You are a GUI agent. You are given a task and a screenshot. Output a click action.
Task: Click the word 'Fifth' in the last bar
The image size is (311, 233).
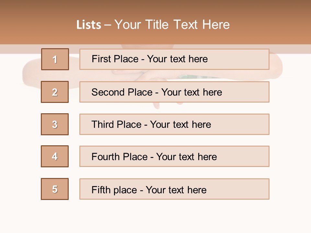tap(101, 190)
